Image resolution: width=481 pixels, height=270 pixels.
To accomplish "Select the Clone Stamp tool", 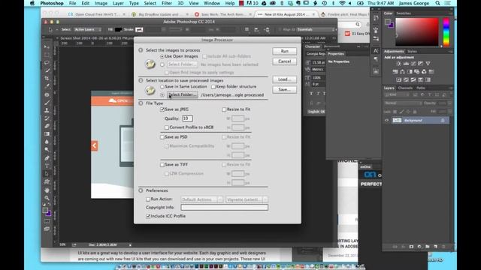I will pos(47,110).
